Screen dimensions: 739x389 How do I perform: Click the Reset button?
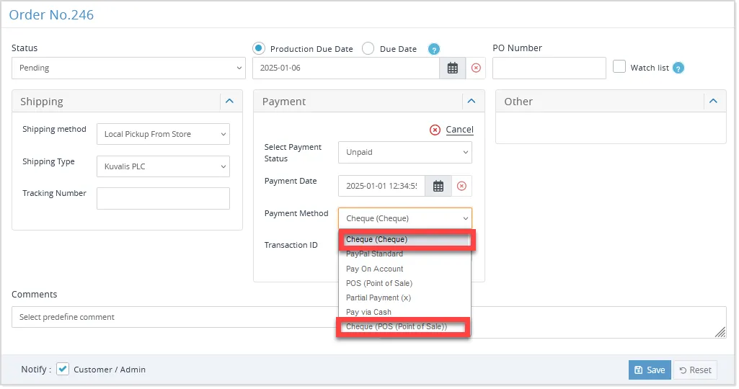tap(696, 370)
